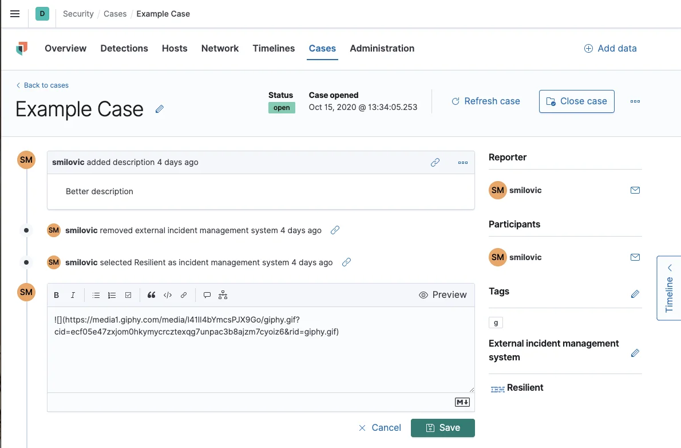Expand the Timeline side flyout

coord(669,288)
